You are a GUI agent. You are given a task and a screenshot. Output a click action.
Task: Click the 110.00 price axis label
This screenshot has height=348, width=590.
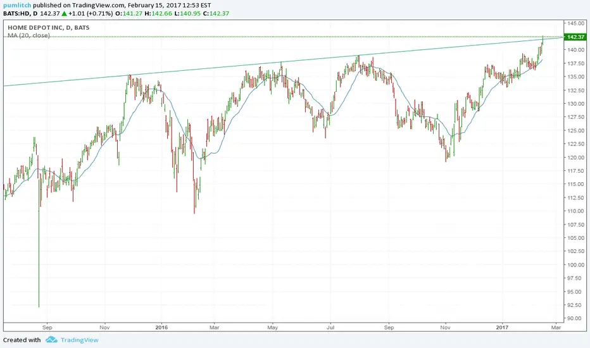tap(575, 211)
